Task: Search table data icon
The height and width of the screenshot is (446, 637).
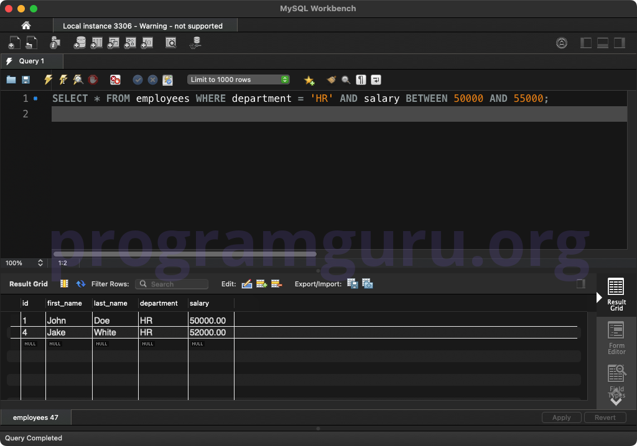Action: tap(171, 43)
